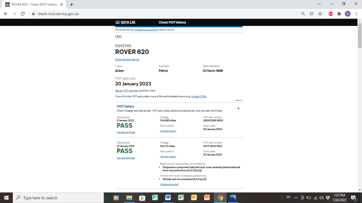Screen dimensions: 362x203
Task: Open the ABP ad blocker extension
Action: [x=331, y=14]
